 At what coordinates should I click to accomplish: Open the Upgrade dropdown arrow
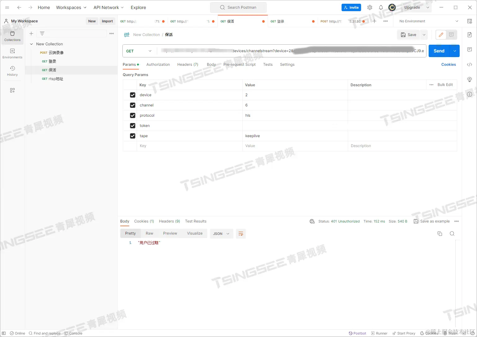tap(428, 7)
